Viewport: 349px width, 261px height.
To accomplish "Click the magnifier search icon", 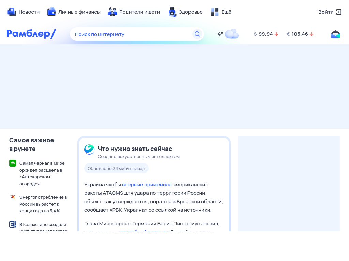I will (x=197, y=34).
